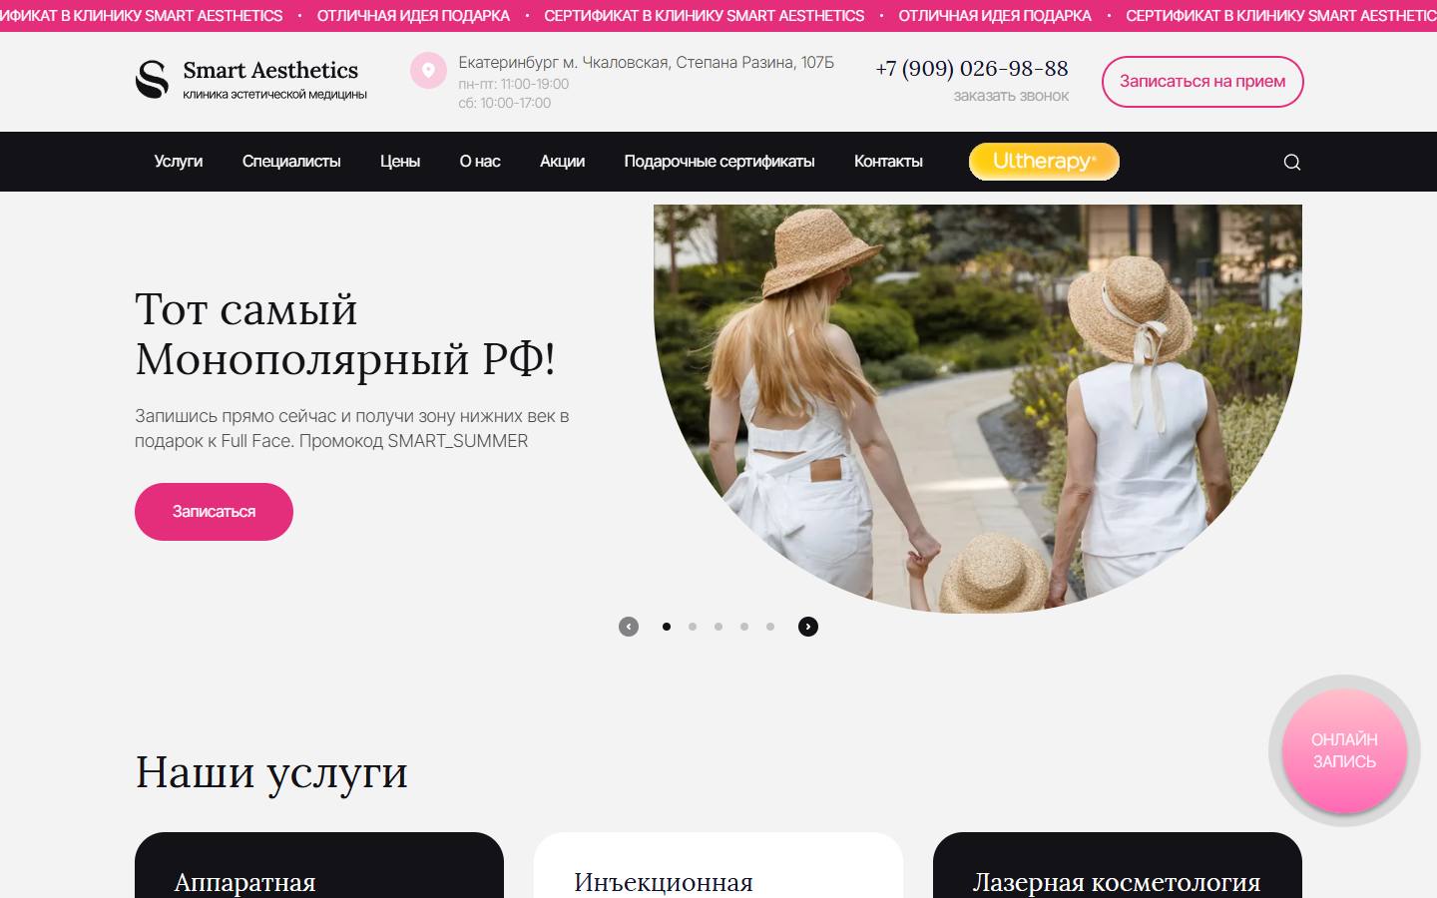Click the SMART_SUMMER promo description text
The image size is (1437, 898).
[352, 428]
